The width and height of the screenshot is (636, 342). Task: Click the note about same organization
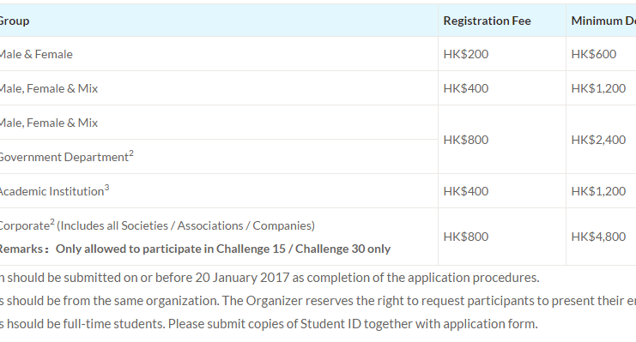point(318,301)
